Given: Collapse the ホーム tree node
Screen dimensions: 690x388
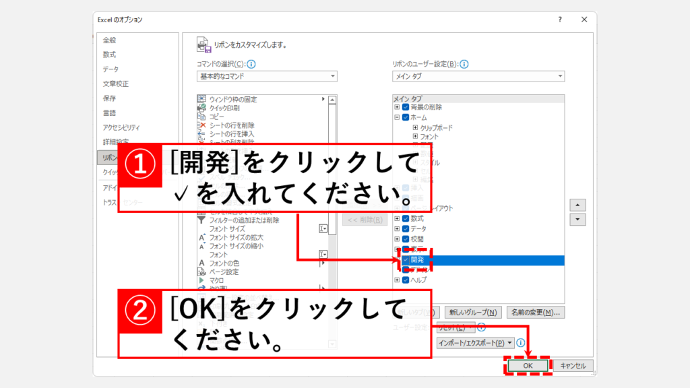Looking at the screenshot, I should [x=397, y=117].
